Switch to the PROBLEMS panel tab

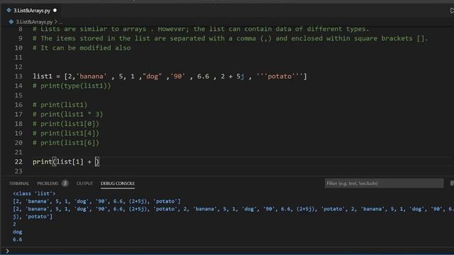pyautogui.click(x=48, y=183)
